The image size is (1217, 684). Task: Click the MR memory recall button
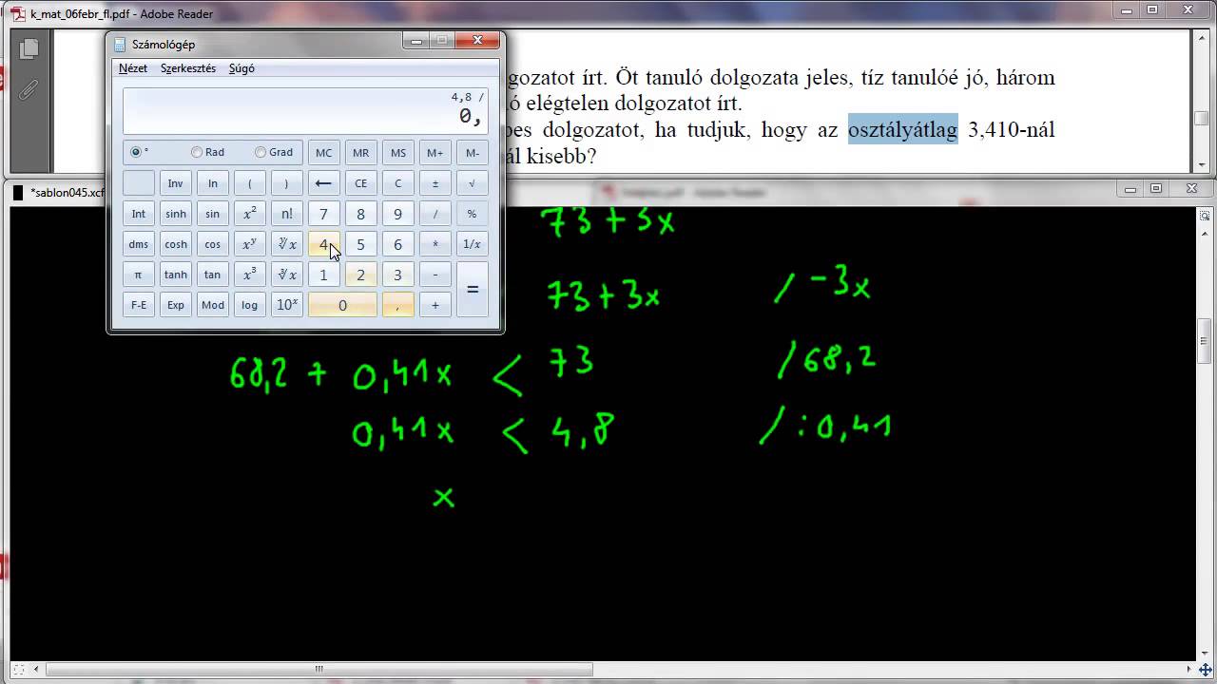click(x=360, y=153)
